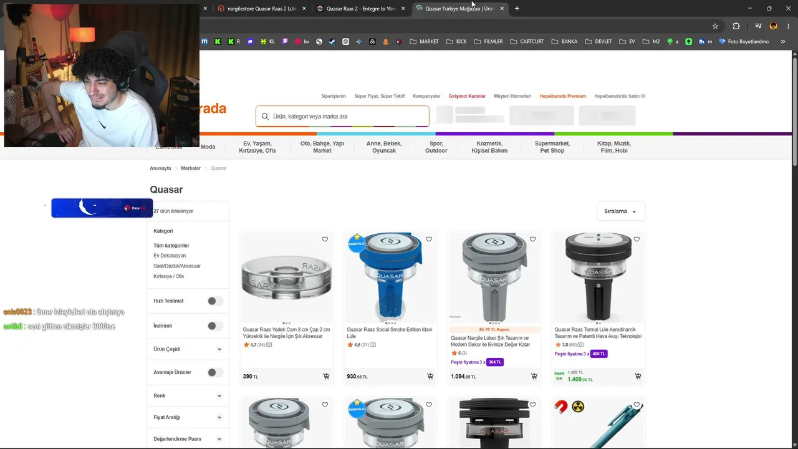Show more bookmarks with the overflow chevron

(x=783, y=42)
